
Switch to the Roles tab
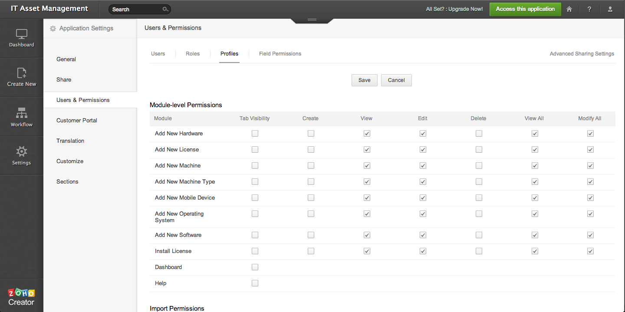[x=193, y=54]
